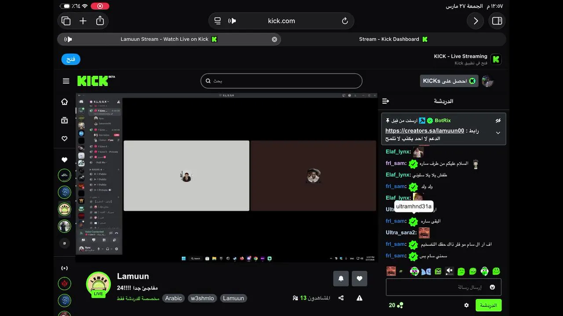This screenshot has width=563, height=316.
Task: Open the 20 channel points indicator
Action: click(x=395, y=305)
